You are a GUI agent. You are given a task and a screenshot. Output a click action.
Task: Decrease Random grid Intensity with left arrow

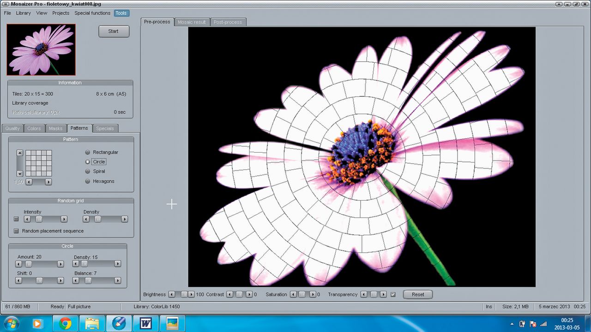pos(27,219)
